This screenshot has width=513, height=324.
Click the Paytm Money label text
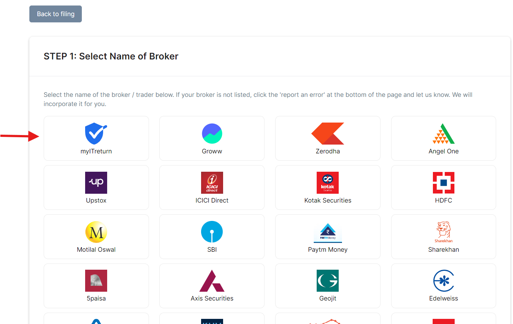coord(328,250)
